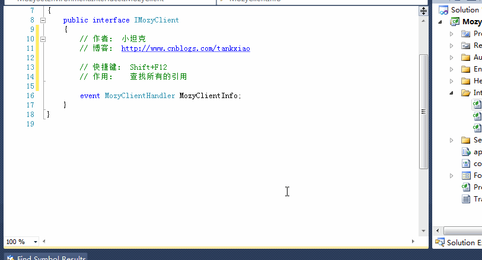This screenshot has height=260, width=482.
Task: Click the References node icon labeled Re
Action: (x=466, y=45)
